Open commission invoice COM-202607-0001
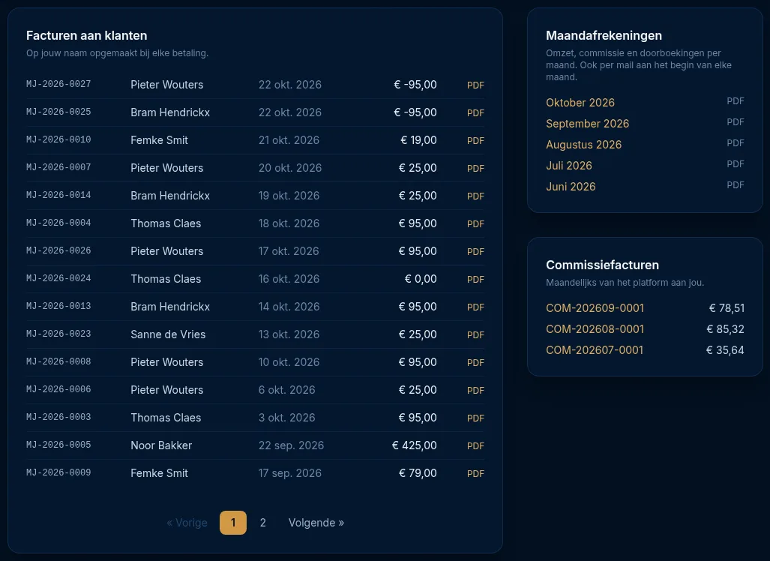This screenshot has width=770, height=561. [595, 350]
